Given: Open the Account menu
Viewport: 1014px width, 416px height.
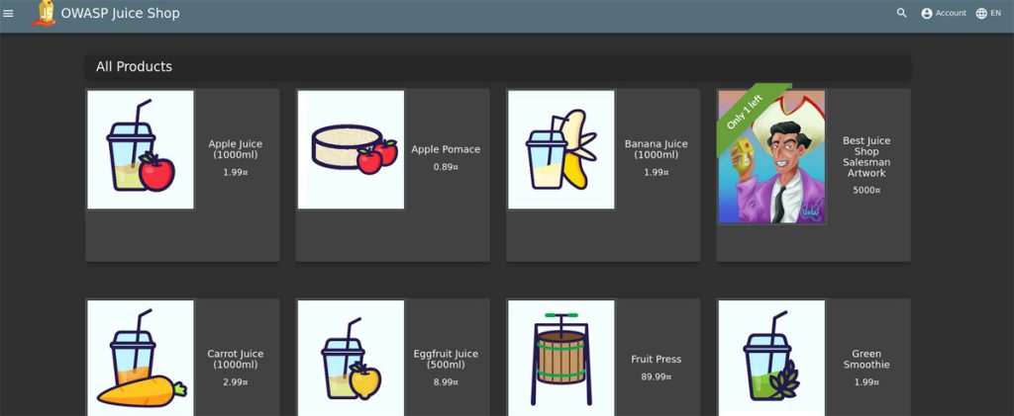Looking at the screenshot, I should (944, 13).
